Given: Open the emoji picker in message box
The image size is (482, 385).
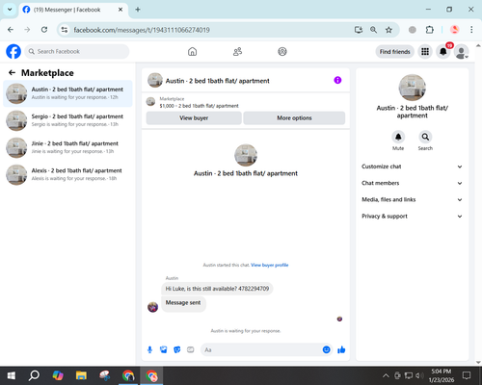Looking at the screenshot, I should pyautogui.click(x=326, y=349).
